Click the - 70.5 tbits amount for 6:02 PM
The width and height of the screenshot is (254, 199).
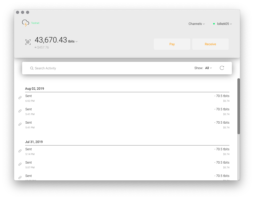[x=222, y=96]
